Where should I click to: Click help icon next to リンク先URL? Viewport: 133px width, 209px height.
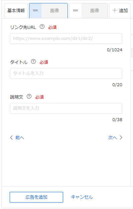pos(42,27)
